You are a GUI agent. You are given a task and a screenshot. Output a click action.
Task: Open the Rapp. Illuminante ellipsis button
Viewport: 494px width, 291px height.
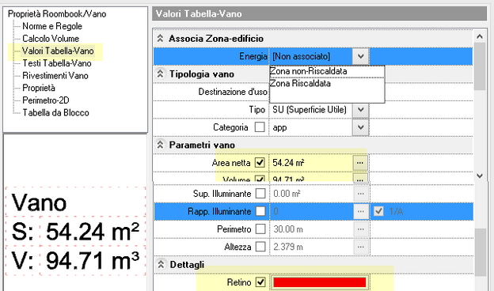[x=361, y=211]
